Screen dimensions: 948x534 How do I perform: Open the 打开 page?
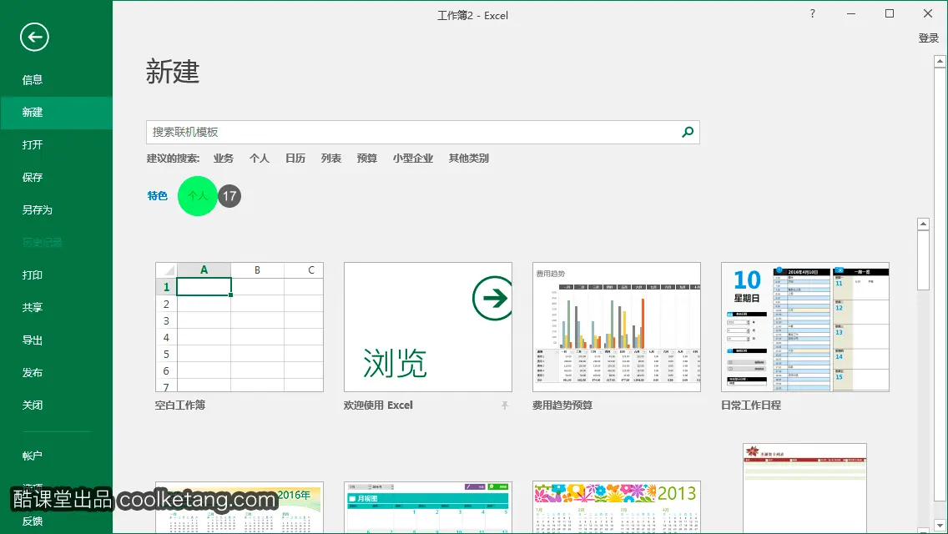click(x=33, y=145)
